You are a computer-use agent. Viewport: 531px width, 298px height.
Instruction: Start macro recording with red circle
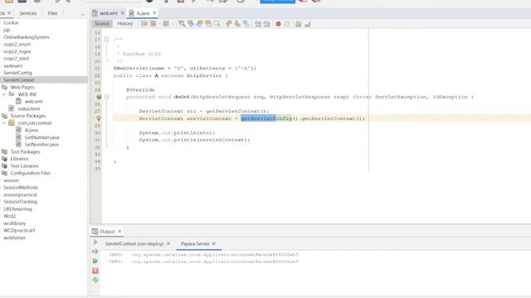point(279,24)
